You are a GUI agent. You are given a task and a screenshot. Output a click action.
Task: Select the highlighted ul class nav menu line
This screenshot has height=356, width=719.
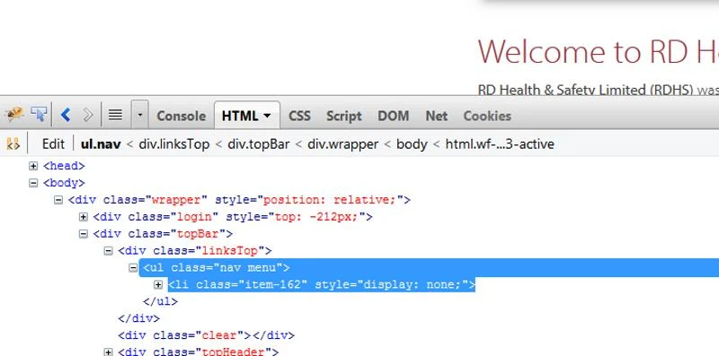tap(430, 268)
